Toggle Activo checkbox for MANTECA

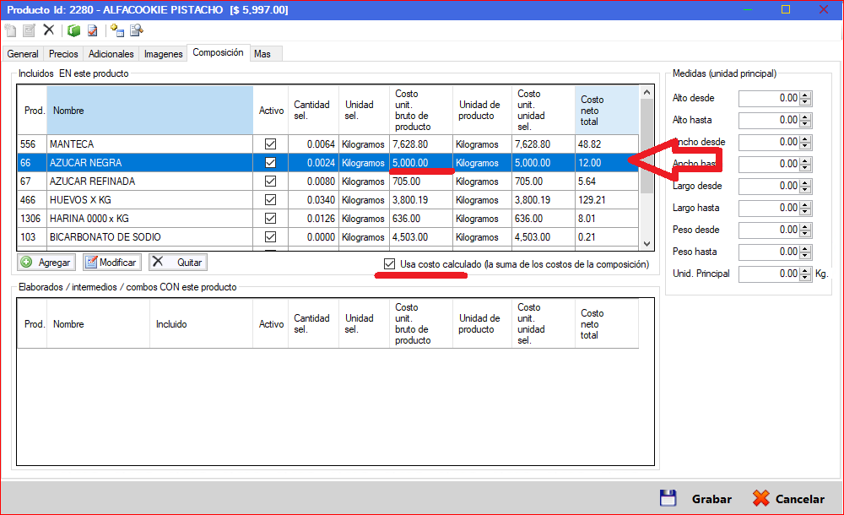pos(271,144)
